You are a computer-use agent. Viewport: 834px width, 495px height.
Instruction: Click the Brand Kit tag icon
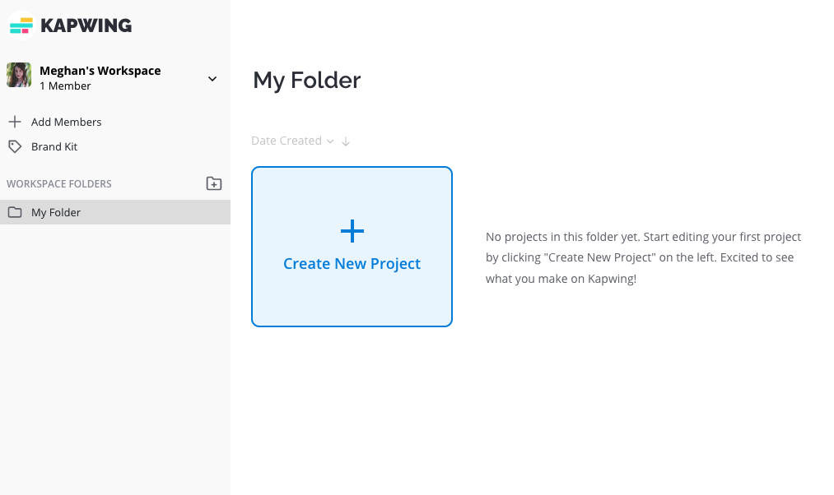[14, 146]
